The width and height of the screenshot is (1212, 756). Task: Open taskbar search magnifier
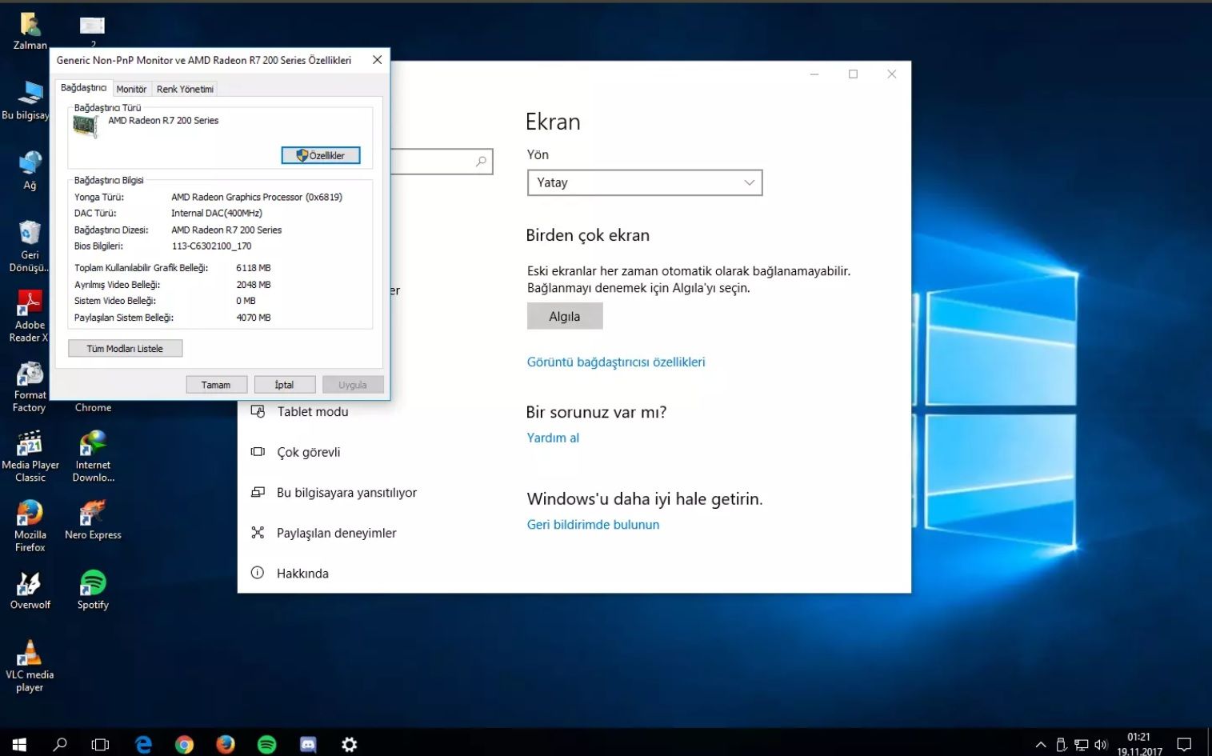click(x=60, y=744)
